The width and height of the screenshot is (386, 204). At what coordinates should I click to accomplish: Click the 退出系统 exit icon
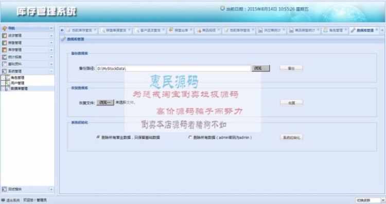3,200
